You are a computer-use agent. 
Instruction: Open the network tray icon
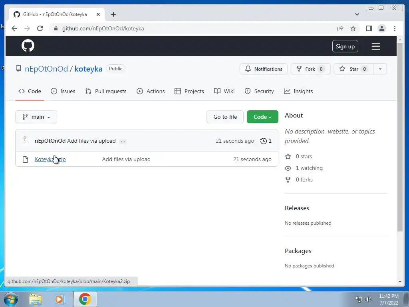pos(359,299)
